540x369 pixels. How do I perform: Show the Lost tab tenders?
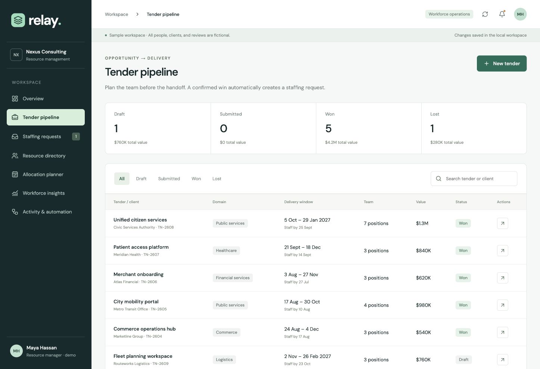217,179
